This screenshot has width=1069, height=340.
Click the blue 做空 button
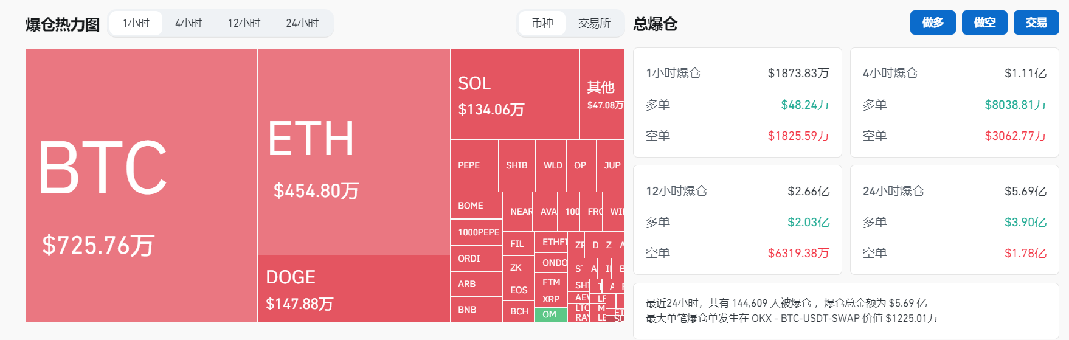pos(984,23)
